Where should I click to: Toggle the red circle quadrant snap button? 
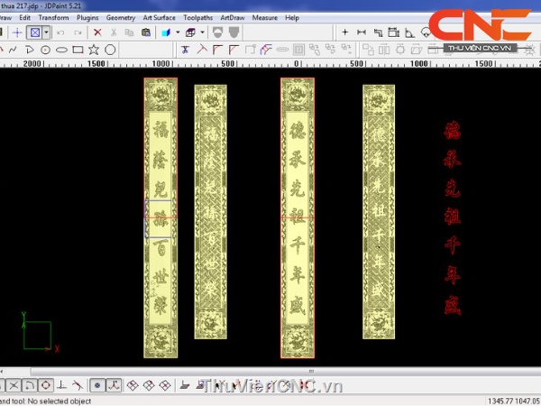coord(46,385)
